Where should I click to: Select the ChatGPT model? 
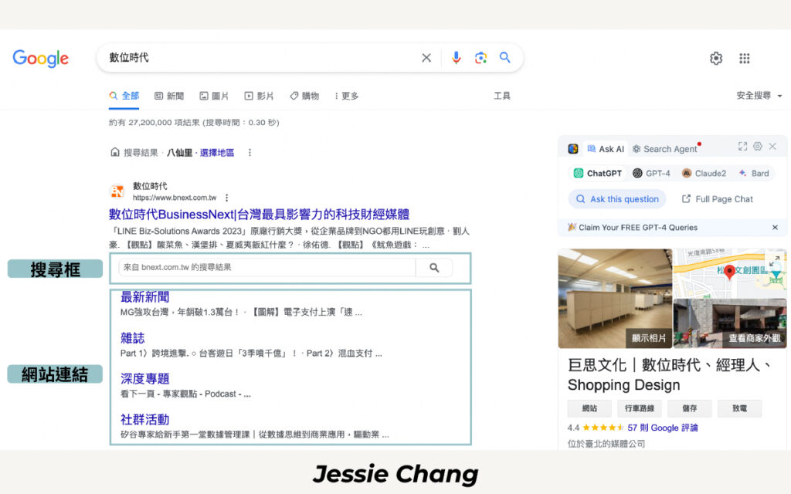click(x=598, y=174)
